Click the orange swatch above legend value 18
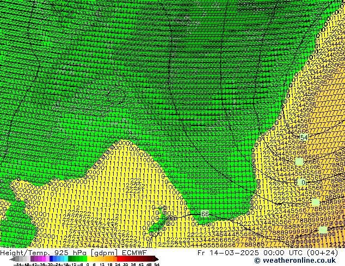Image resolution: width=345 pixels, height=266 pixels. click(x=111, y=259)
